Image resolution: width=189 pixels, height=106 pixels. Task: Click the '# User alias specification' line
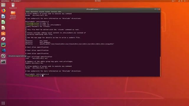(x=37, y=50)
